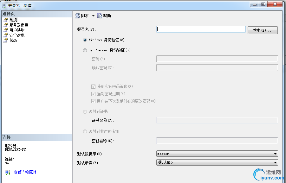Click the 常规 page icon

coord(5,20)
